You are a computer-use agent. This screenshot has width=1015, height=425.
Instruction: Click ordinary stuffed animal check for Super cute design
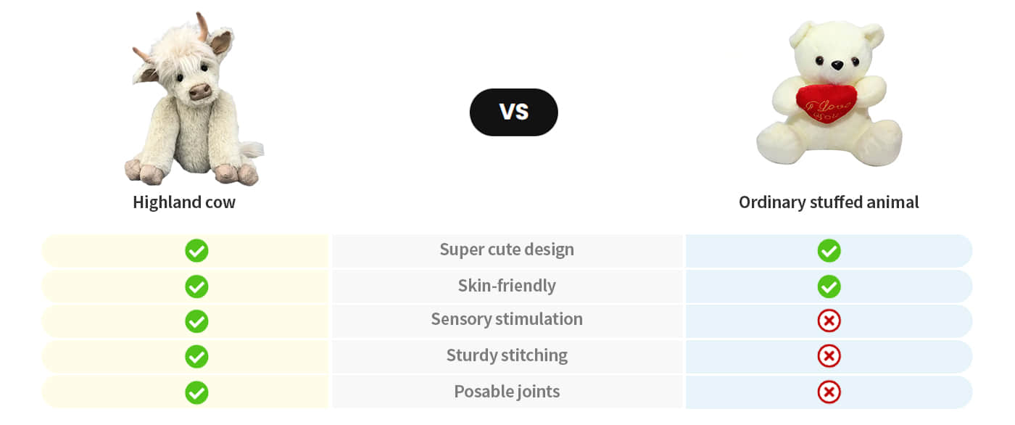point(829,251)
